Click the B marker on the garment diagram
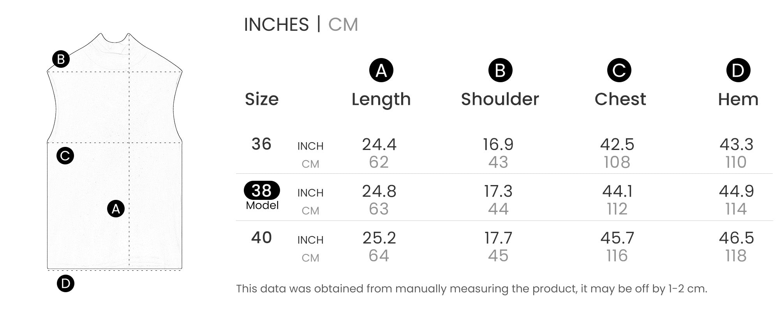This screenshot has height=314, width=779. (61, 59)
